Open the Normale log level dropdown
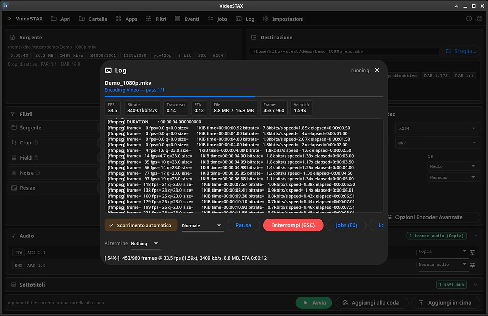The image size is (488, 316). (202, 226)
